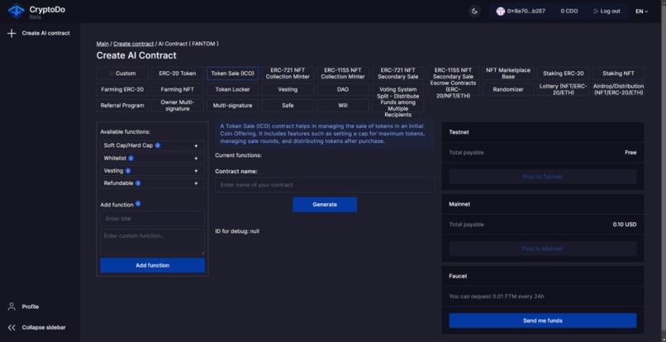Click info icon next to Vesting function
This screenshot has width=666, height=342.
coord(128,170)
